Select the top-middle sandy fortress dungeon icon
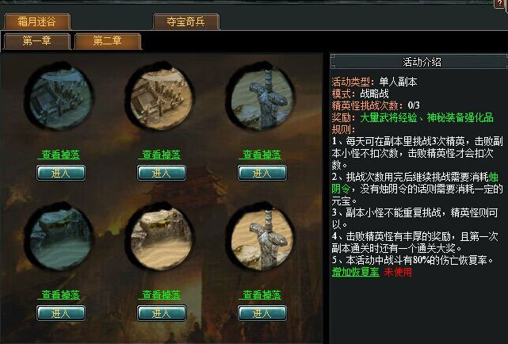 pyautogui.click(x=161, y=97)
